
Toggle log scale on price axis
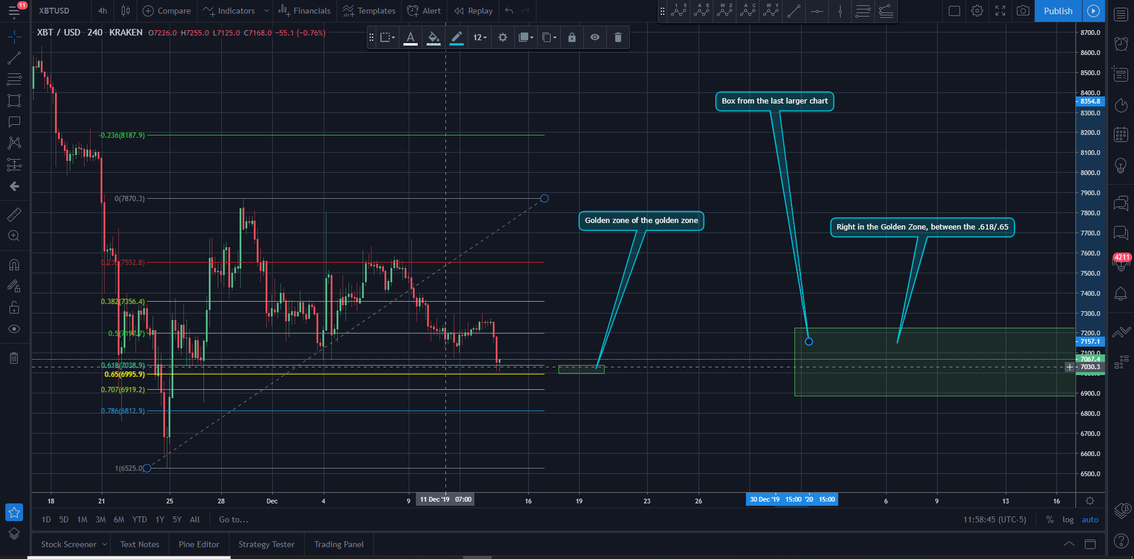point(1068,519)
